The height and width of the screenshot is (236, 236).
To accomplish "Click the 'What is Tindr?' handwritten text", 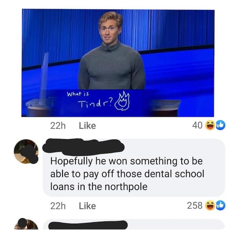I will click(90, 100).
